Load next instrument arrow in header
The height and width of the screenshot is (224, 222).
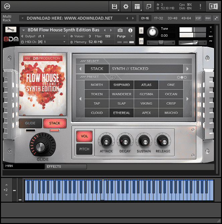pyautogui.click(x=111, y=30)
